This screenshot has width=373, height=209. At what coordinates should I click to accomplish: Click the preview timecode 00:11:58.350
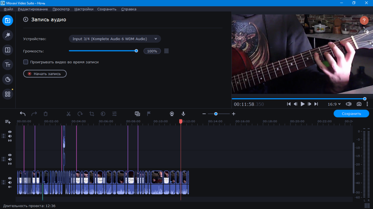point(249,104)
